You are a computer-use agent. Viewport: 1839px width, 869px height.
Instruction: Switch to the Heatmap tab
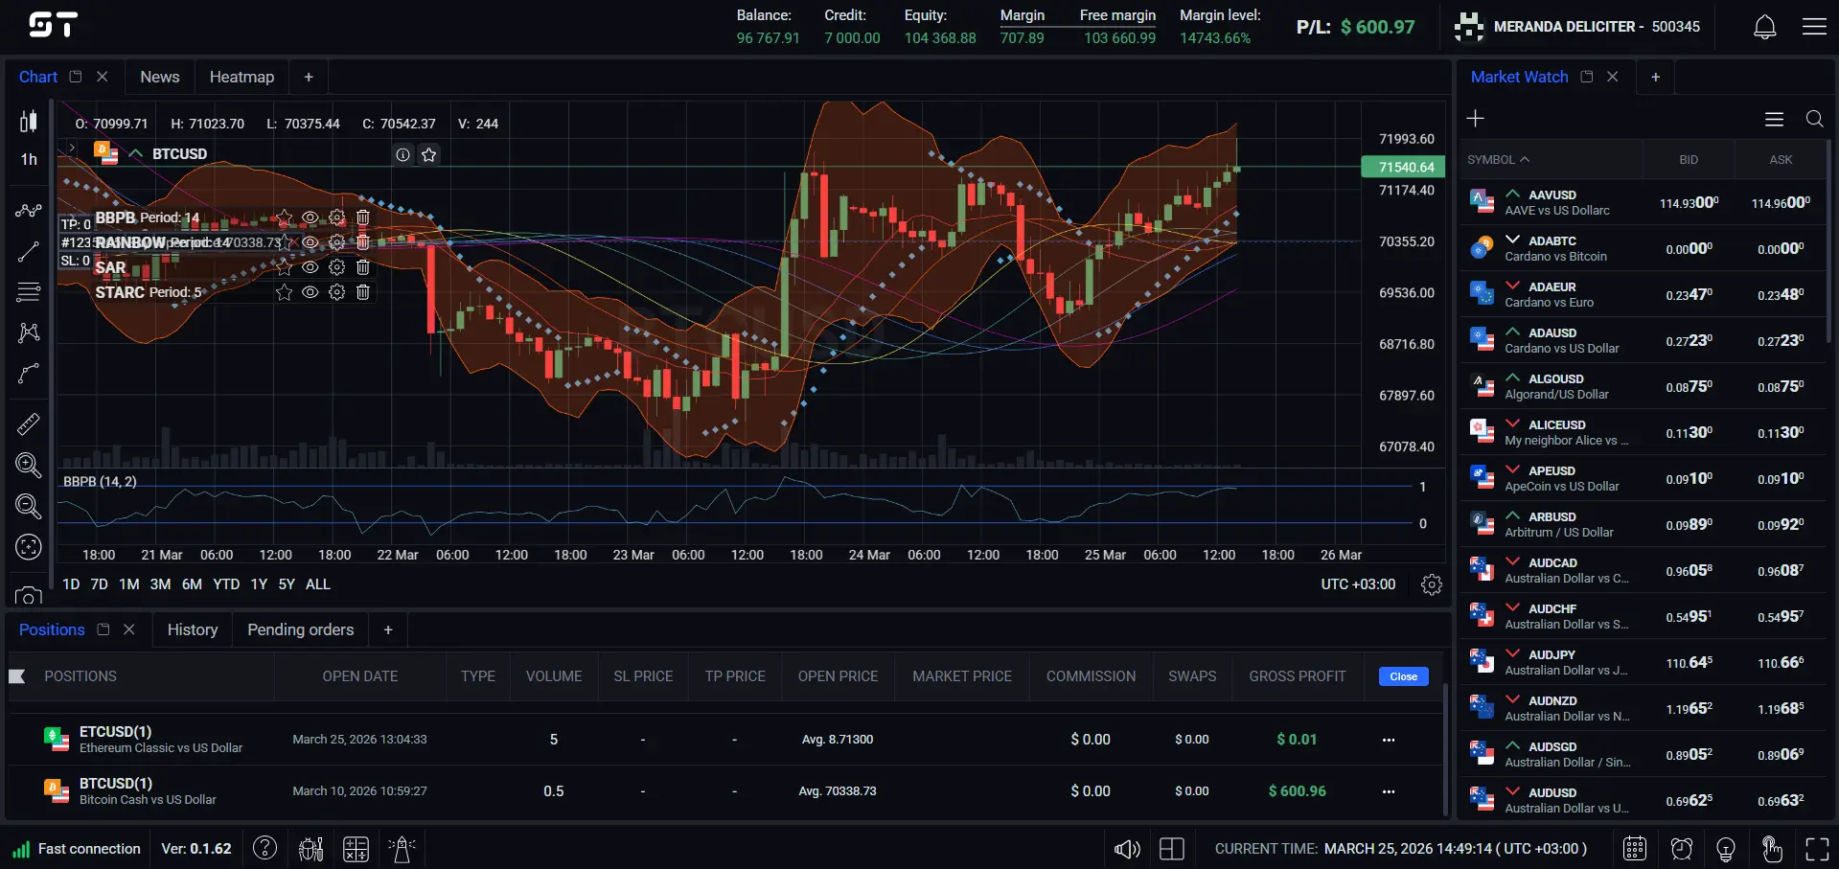(x=241, y=77)
